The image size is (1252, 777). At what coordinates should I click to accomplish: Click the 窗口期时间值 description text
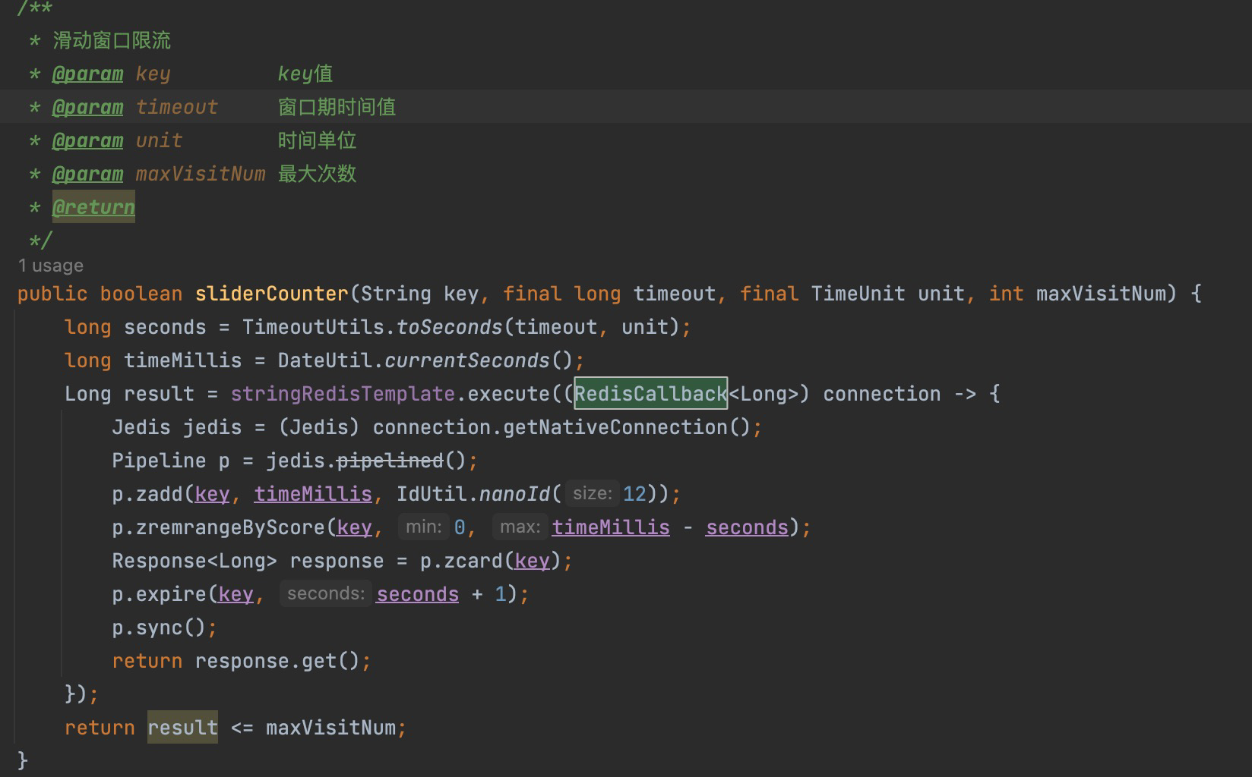tap(337, 107)
